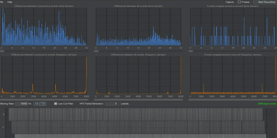Select the consecutive events time-domain histogram
Screen dimensions: 277x138
[x=44, y=26]
